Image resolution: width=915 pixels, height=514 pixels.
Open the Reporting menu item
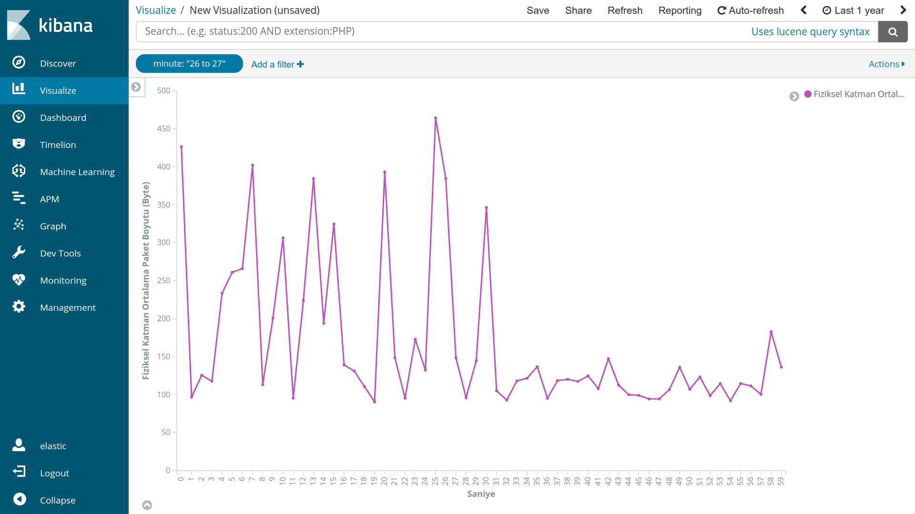[680, 10]
